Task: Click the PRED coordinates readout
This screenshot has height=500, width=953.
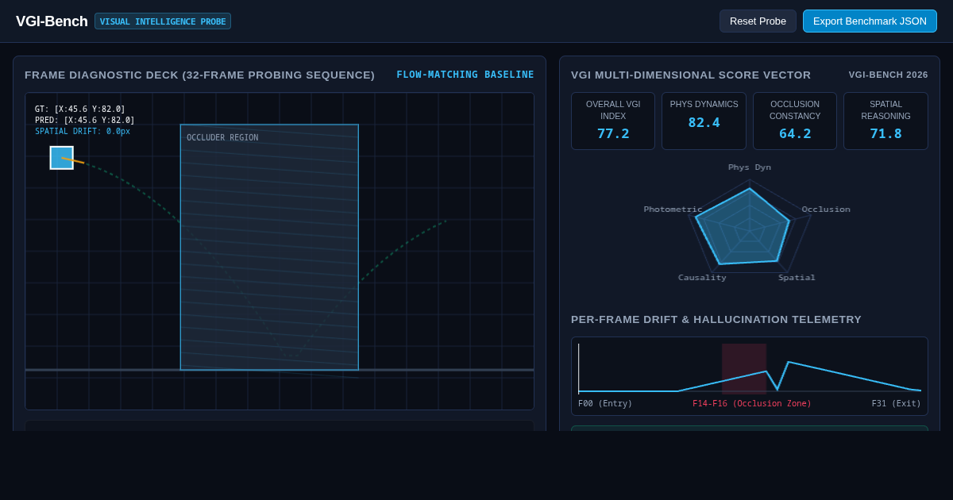Action: 85,121
